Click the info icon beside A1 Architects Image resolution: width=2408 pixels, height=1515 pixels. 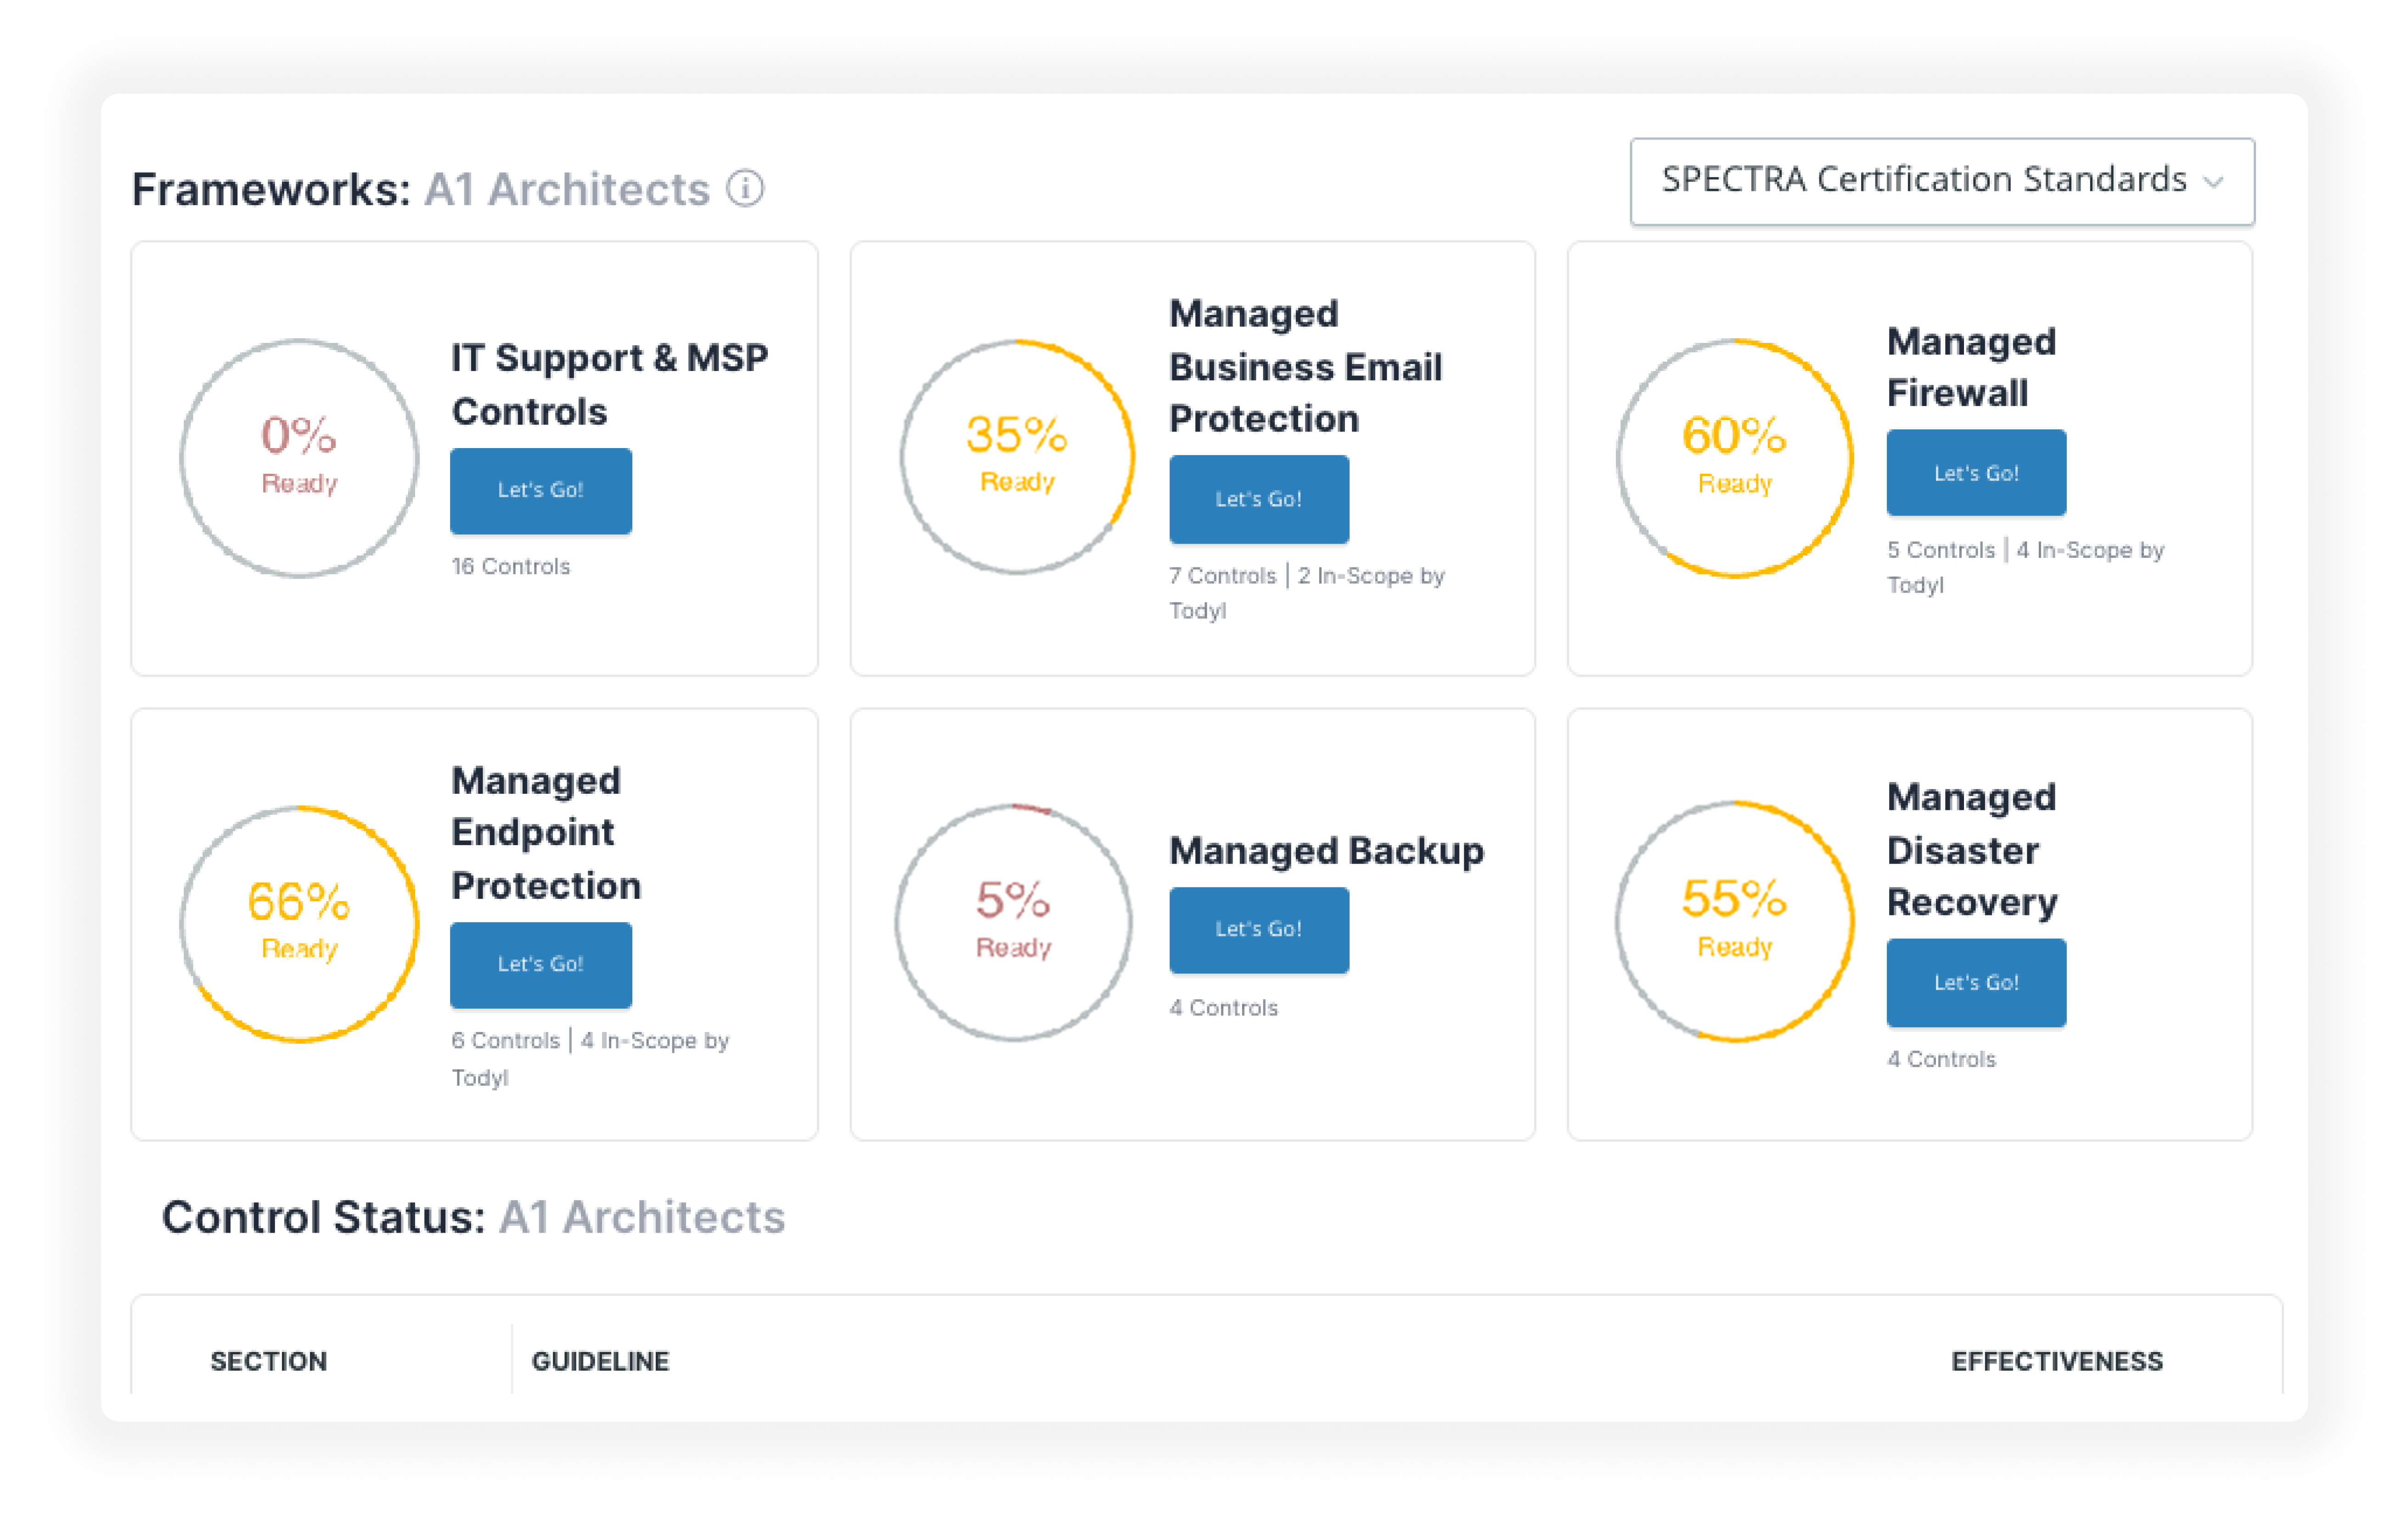pos(745,188)
